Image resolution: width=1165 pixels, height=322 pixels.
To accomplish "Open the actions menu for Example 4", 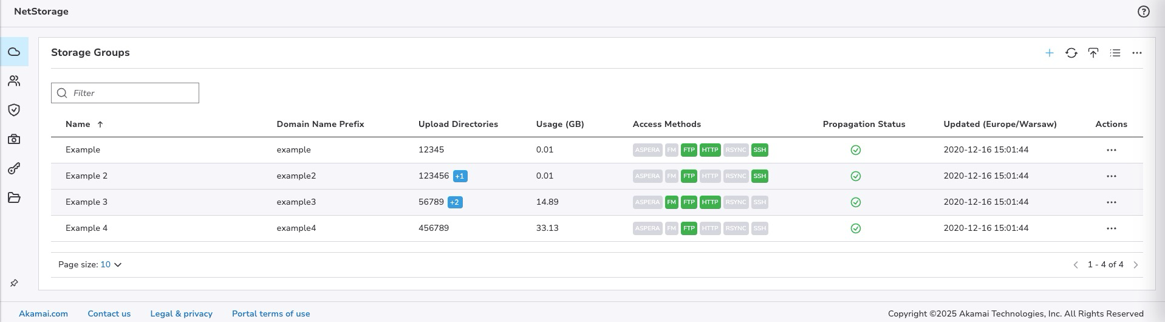I will click(1111, 228).
